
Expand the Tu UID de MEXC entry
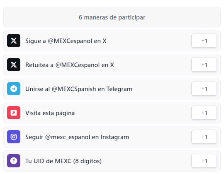pos(112,161)
